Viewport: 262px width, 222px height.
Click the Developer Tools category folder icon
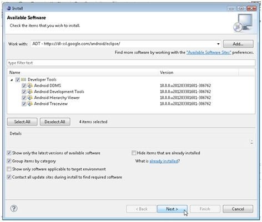click(x=23, y=79)
